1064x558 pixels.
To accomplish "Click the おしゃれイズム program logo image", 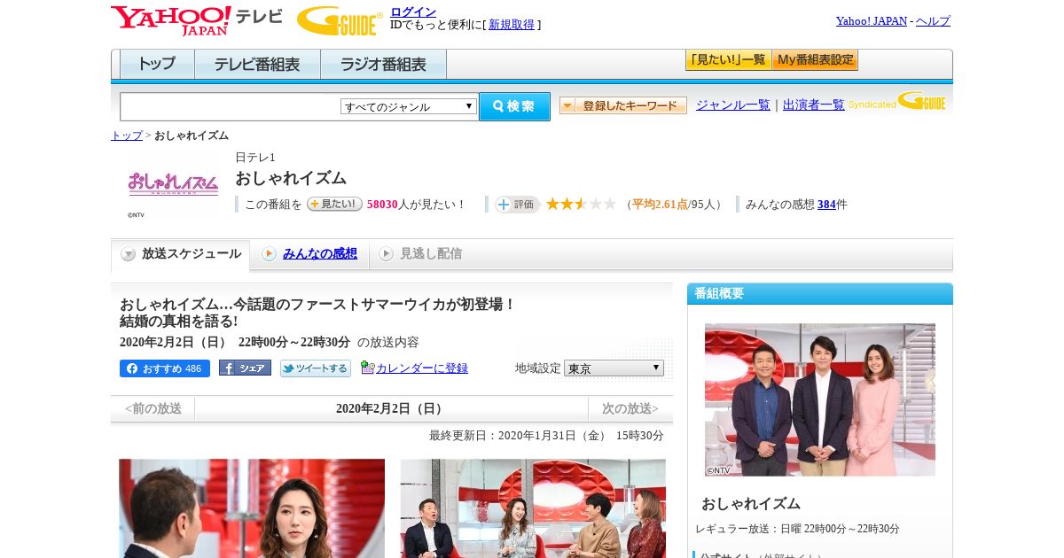I will point(173,183).
